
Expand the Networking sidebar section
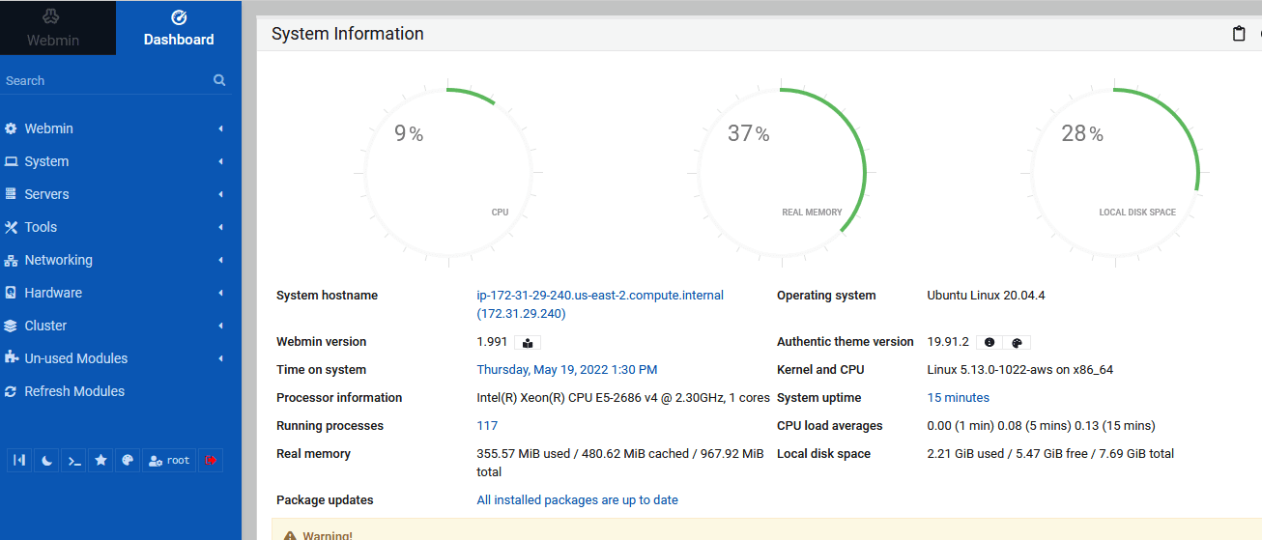coord(58,260)
